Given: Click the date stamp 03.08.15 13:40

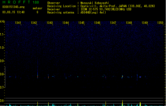Looking at the screenshot, I should pyautogui.click(x=13, y=12).
